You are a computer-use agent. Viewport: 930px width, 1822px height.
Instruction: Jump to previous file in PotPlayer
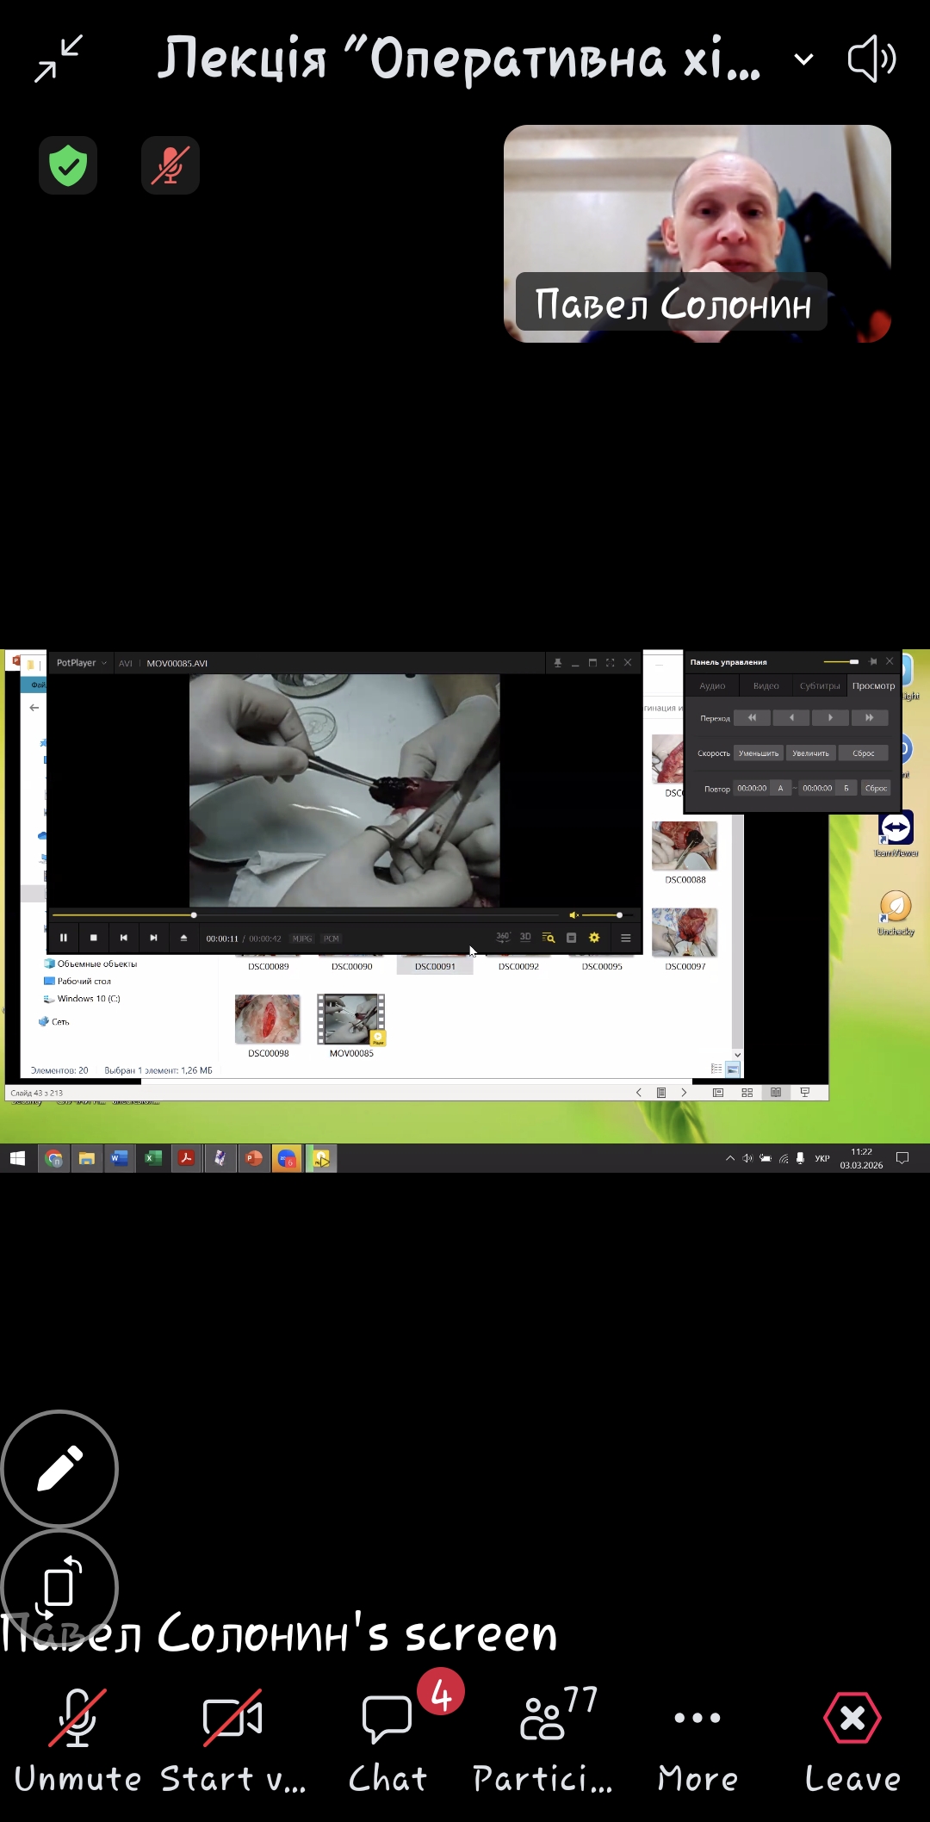click(123, 938)
